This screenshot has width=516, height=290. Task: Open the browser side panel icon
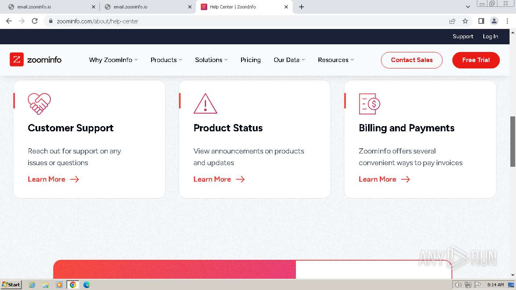pos(481,21)
